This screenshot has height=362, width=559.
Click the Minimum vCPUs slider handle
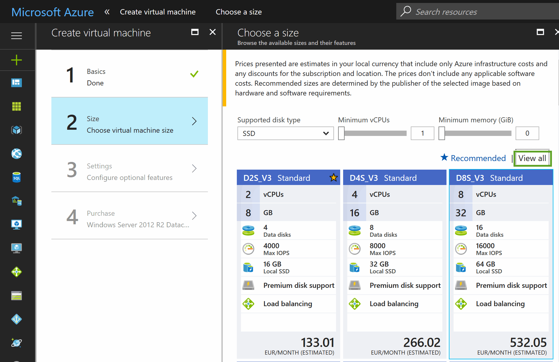pos(341,133)
